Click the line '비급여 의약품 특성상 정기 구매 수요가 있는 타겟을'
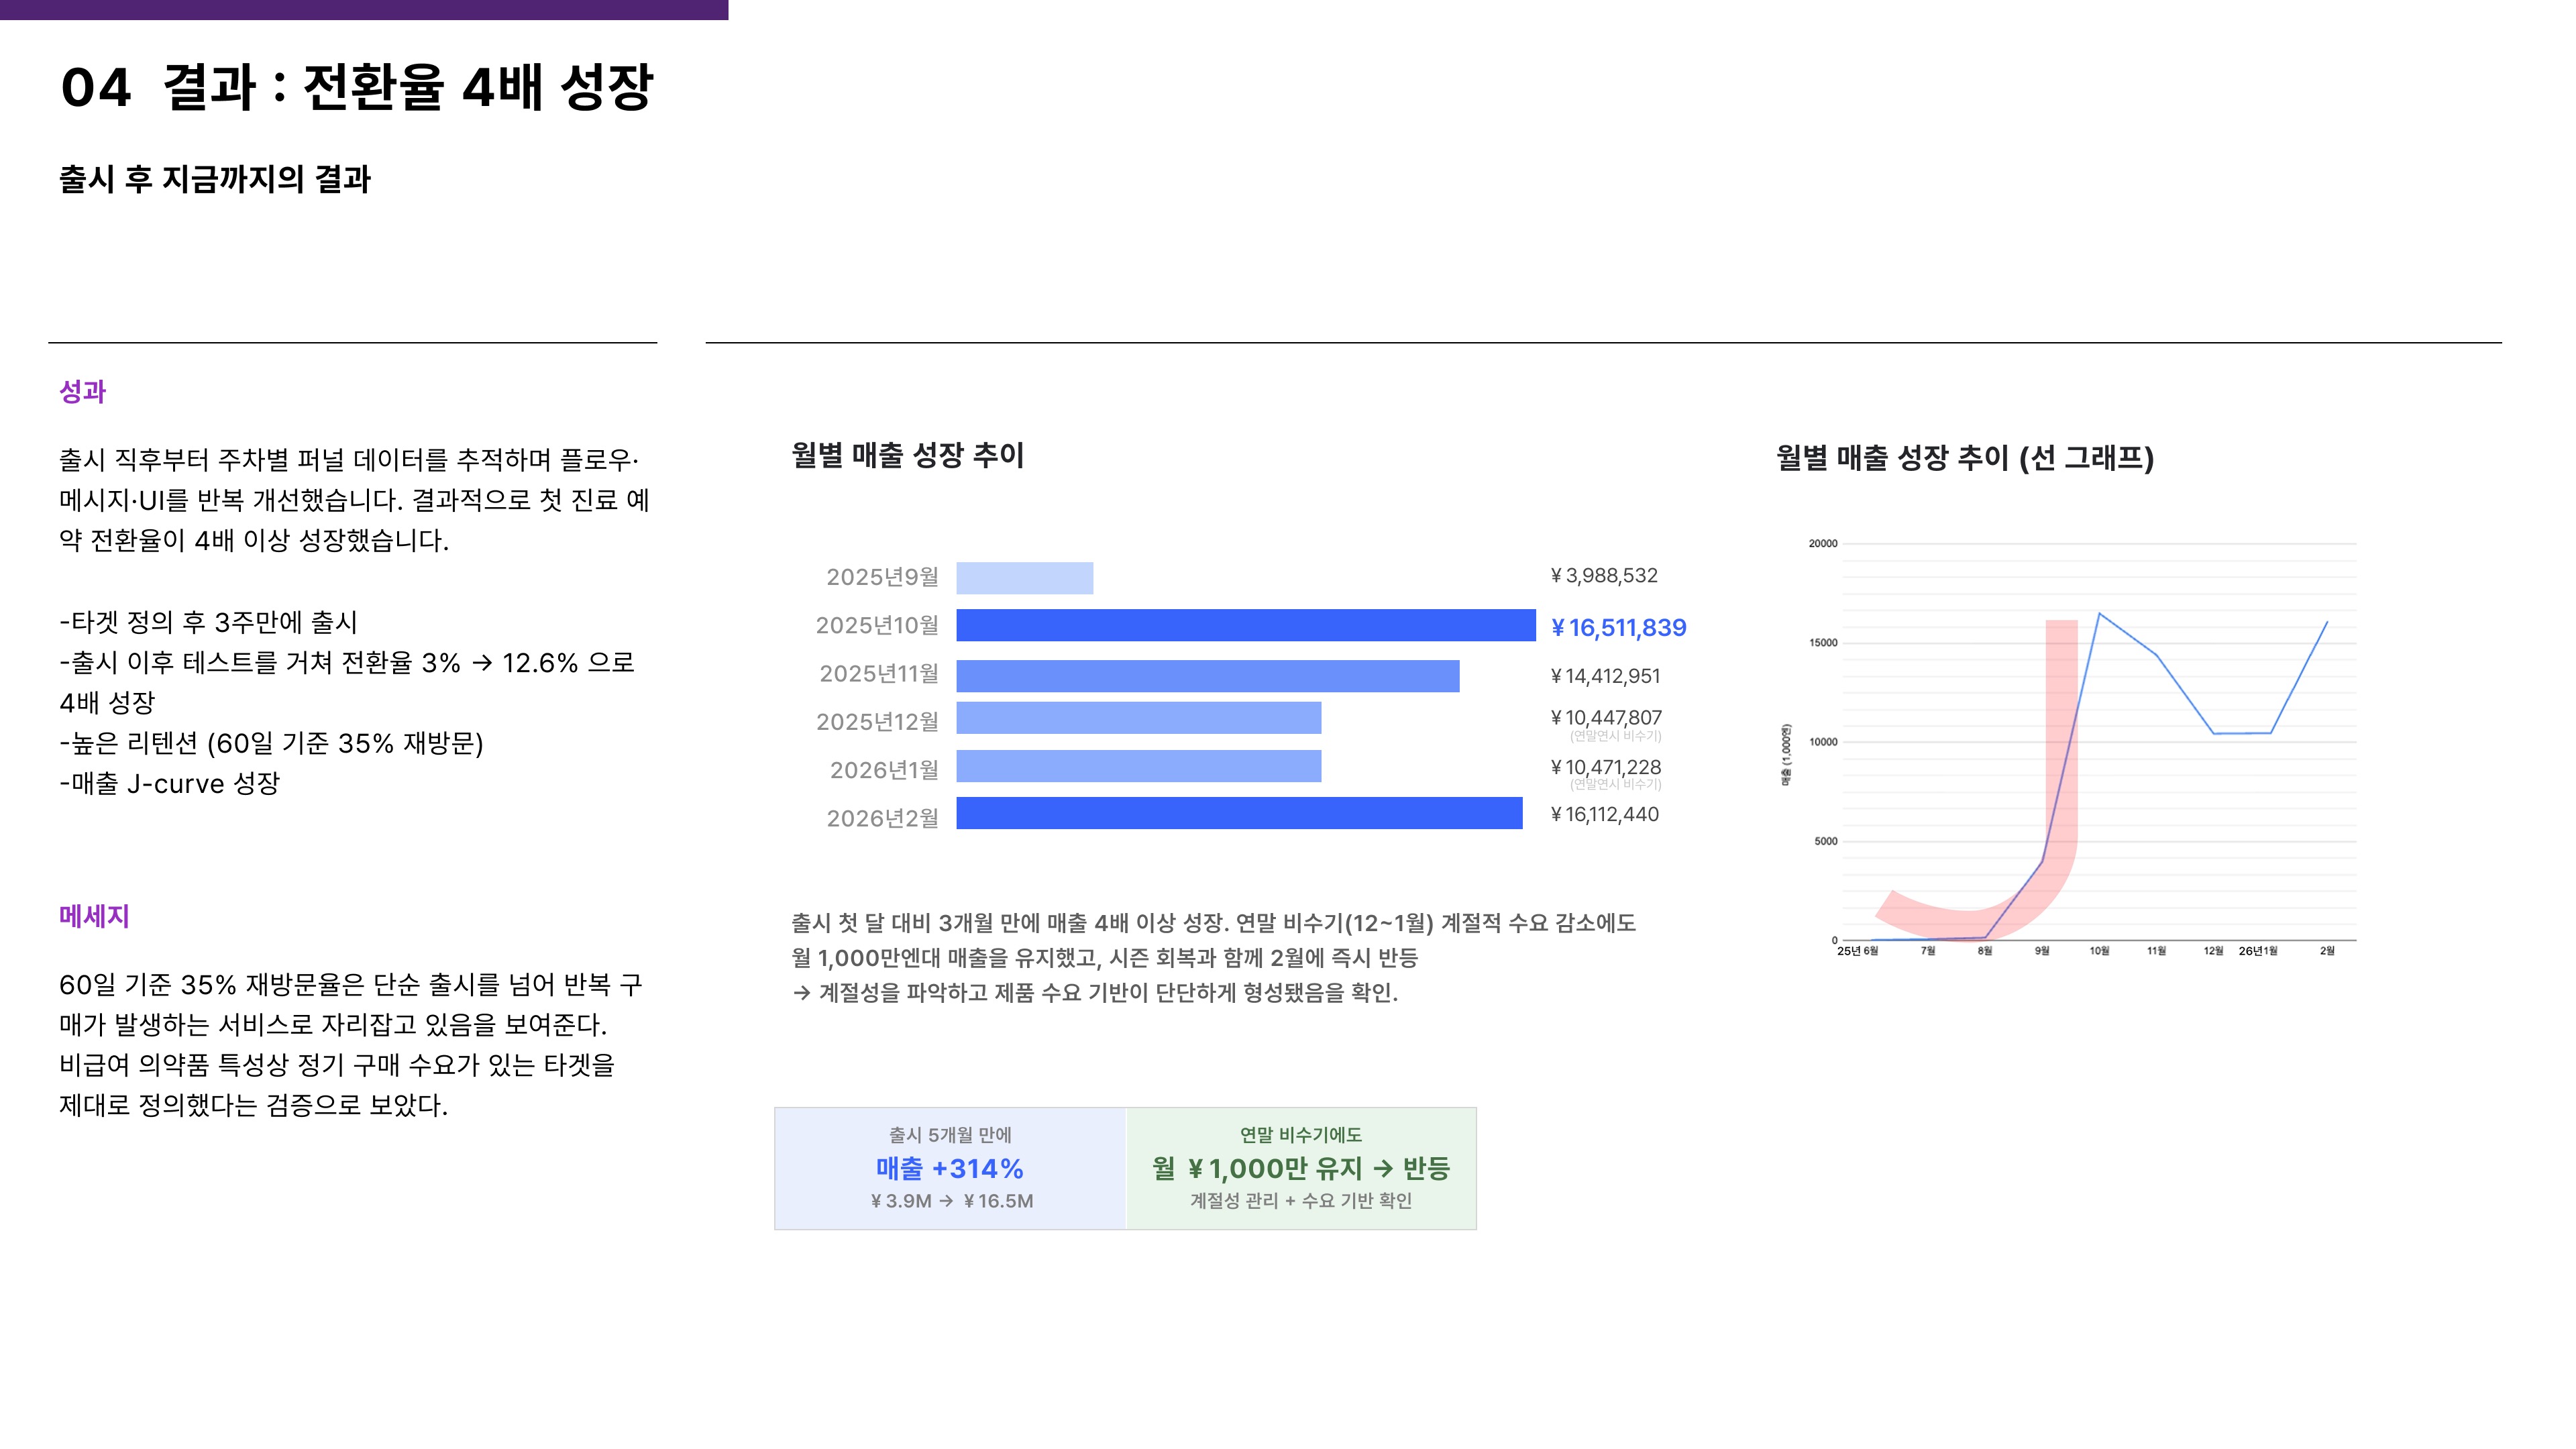The height and width of the screenshot is (1449, 2576). [x=337, y=1065]
